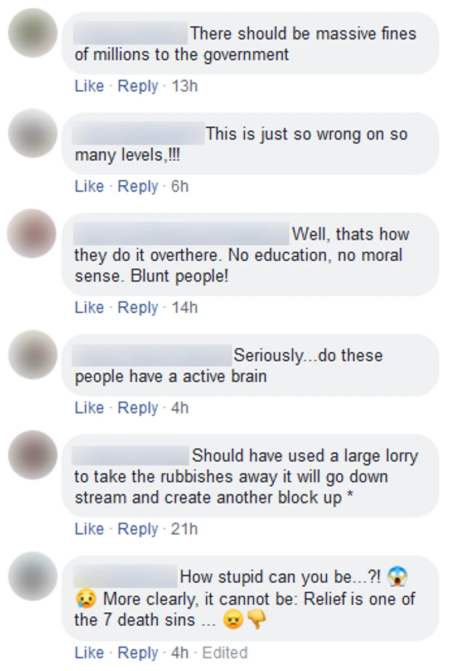The height and width of the screenshot is (671, 474).
Task: Reply to the 'so many levels' comment
Action: coord(138,186)
